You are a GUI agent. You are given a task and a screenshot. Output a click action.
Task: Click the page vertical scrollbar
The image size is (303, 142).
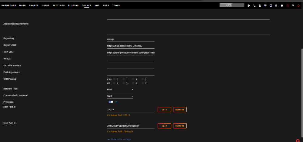pos(302,92)
